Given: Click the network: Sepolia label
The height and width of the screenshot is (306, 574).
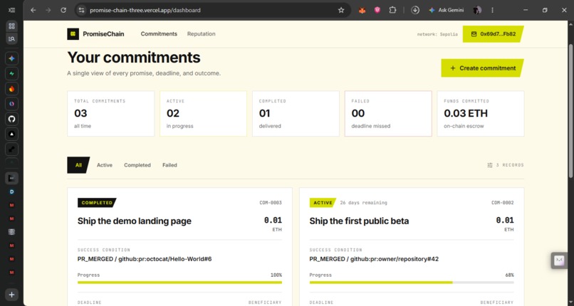Looking at the screenshot, I should tap(437, 34).
